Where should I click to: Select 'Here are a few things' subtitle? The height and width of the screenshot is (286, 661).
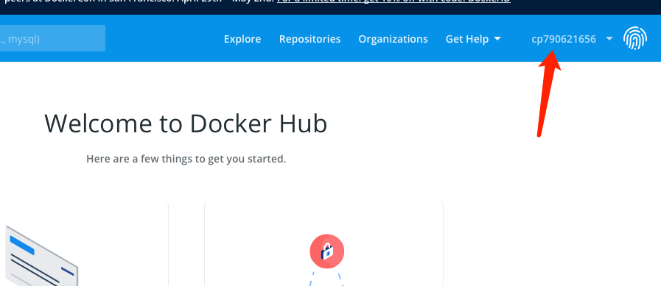186,159
